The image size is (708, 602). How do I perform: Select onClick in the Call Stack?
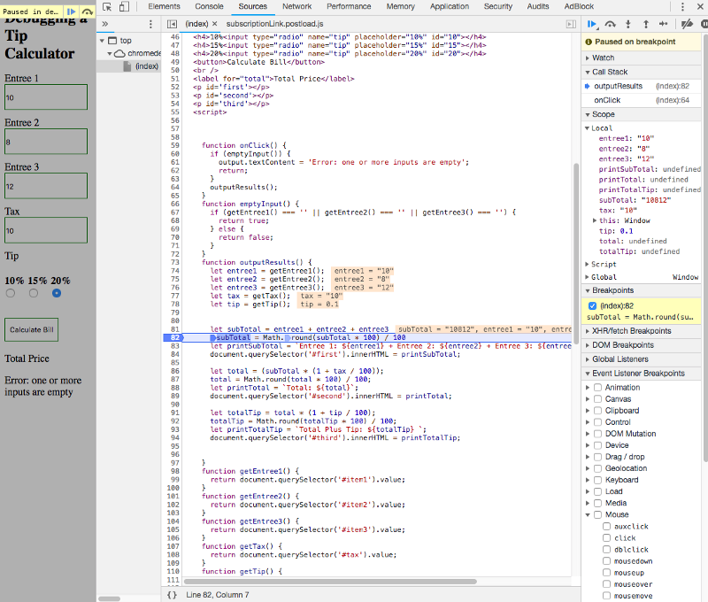[x=607, y=100]
